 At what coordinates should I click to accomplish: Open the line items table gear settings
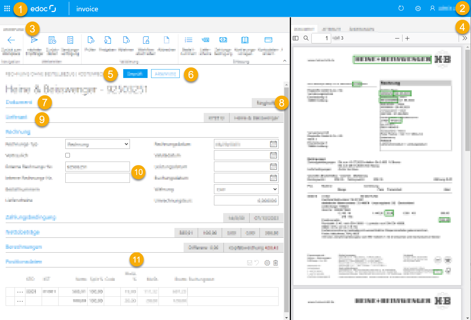267,263
